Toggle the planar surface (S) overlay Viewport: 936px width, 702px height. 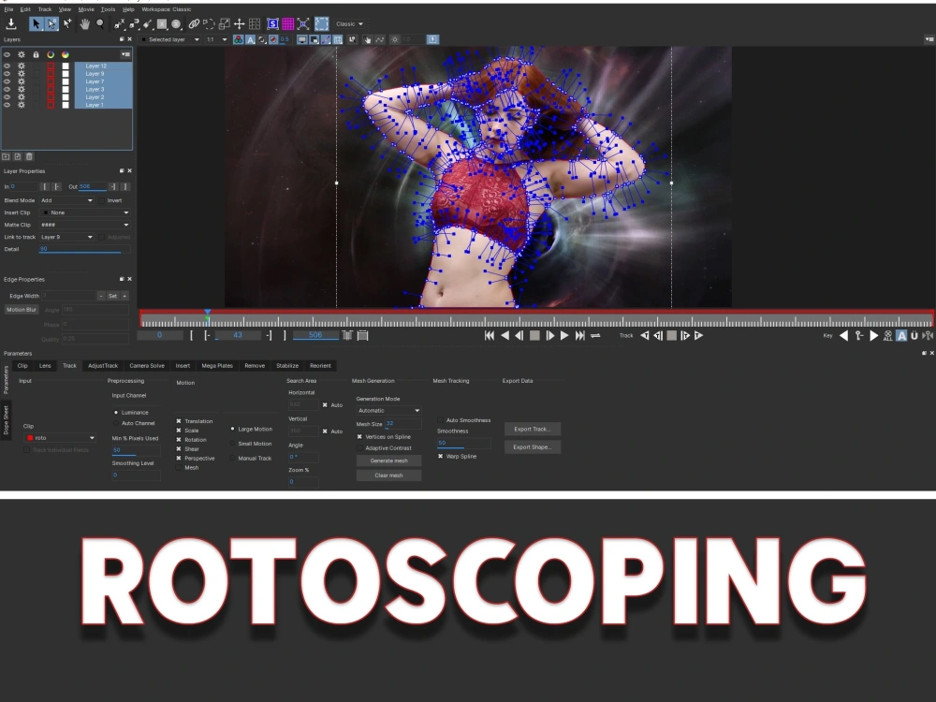click(272, 23)
